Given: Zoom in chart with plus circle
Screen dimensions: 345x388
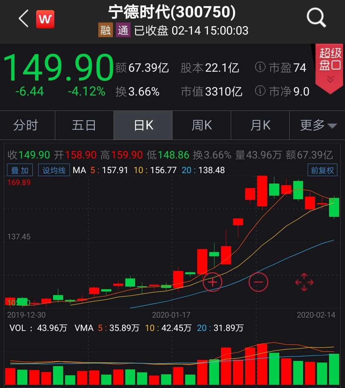Looking at the screenshot, I should 213,282.
